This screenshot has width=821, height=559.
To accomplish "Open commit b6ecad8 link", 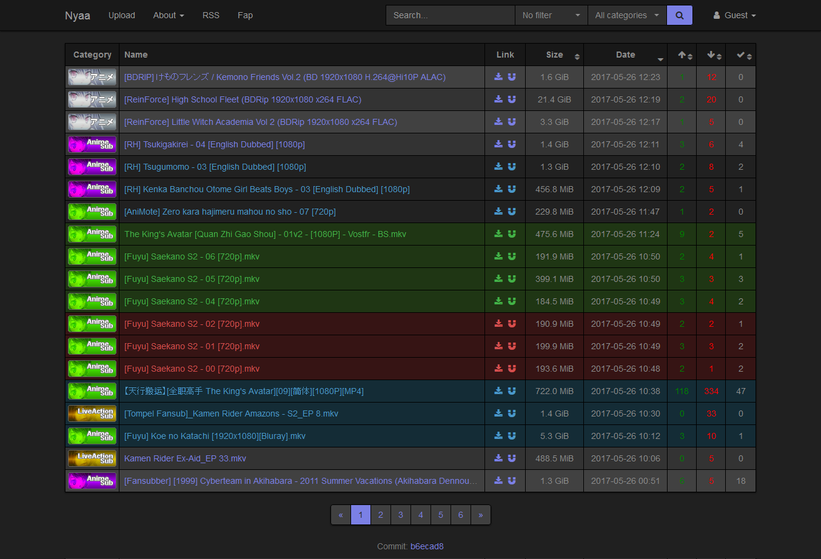I will 427,546.
